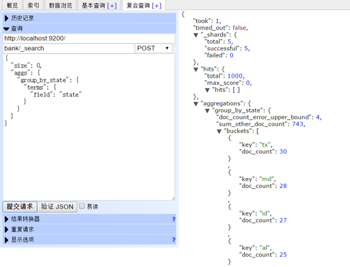The image size is (350, 267).
Task: Click the 验证 JSON button
Action: click(57, 206)
